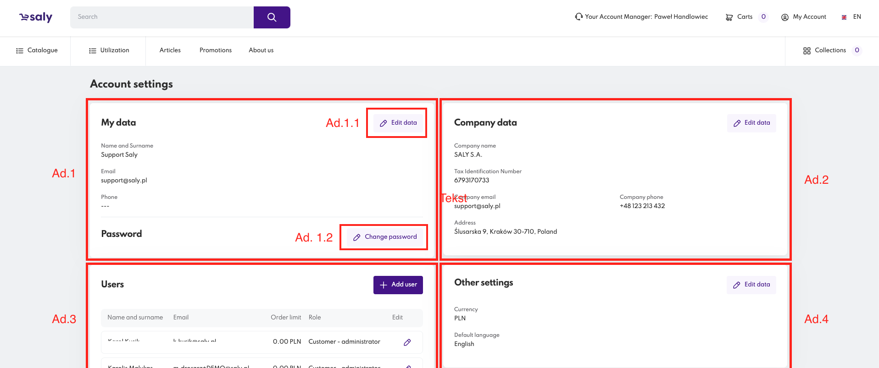Open My Account user icon

coord(784,17)
